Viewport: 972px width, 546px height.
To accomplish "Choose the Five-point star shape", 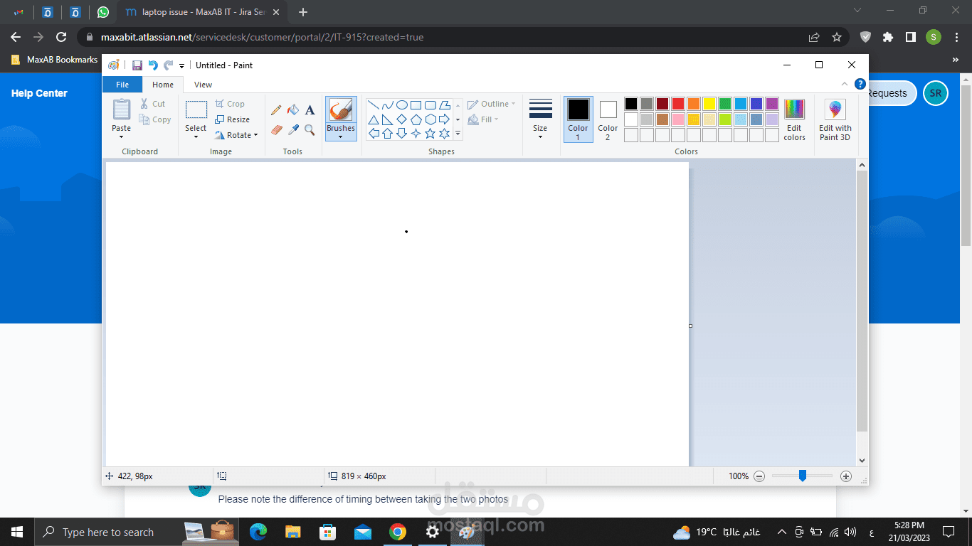I will click(x=430, y=133).
